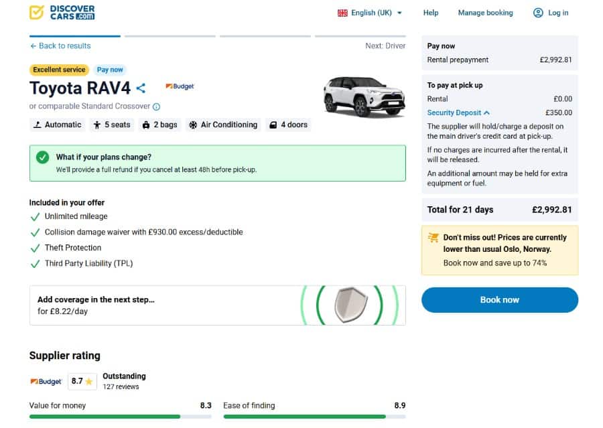Click the Rental prepayment £2,992.81 value
This screenshot has width=603, height=428.
(555, 60)
